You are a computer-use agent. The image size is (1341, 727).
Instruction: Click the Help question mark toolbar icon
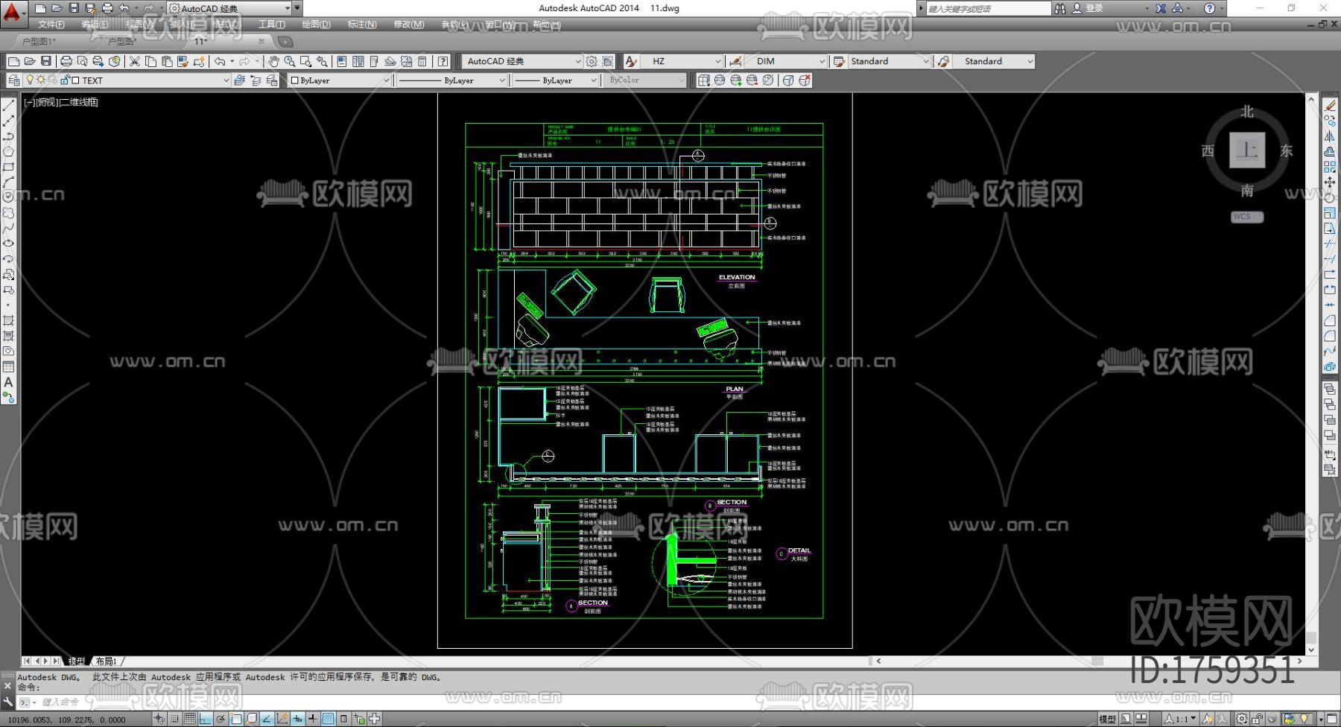point(443,61)
